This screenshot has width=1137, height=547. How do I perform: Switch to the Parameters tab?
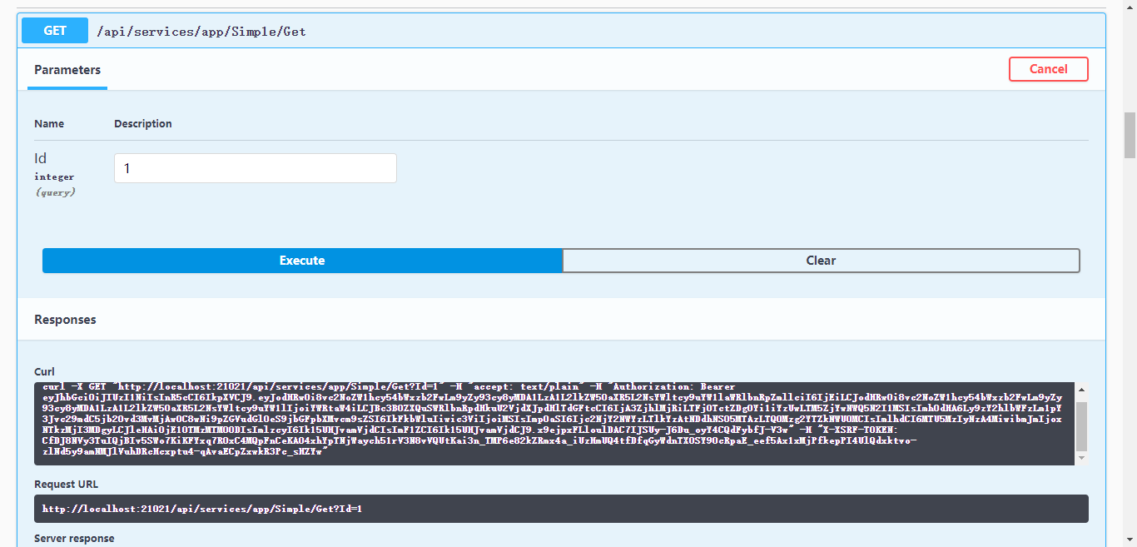[67, 70]
